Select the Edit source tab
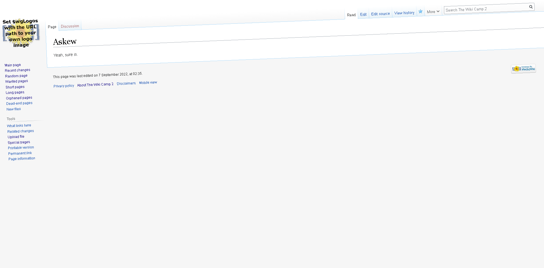Image resolution: width=544 pixels, height=268 pixels. coord(380,14)
